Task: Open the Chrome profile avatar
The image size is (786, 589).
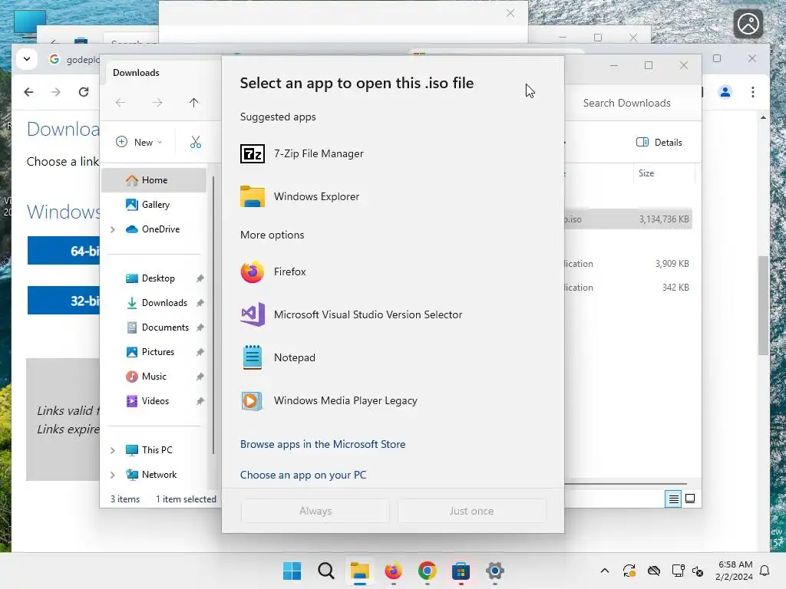Action: tap(725, 92)
